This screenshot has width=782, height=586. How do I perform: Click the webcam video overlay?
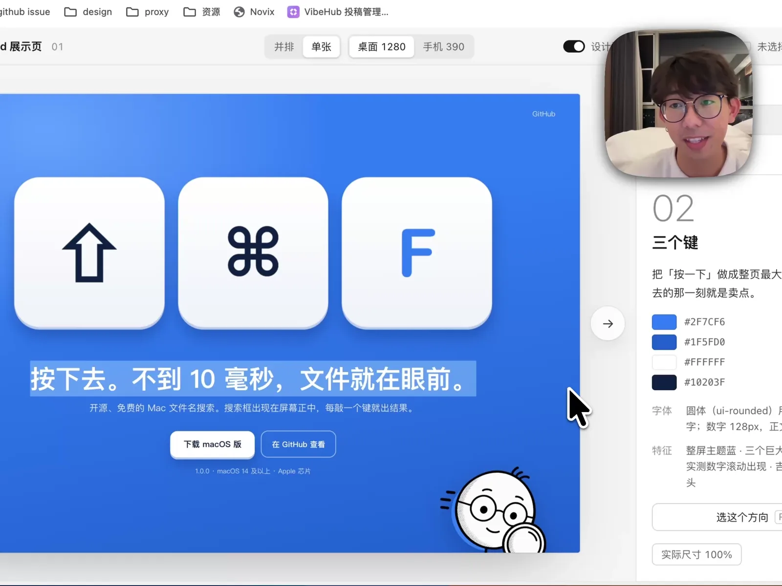[678, 104]
